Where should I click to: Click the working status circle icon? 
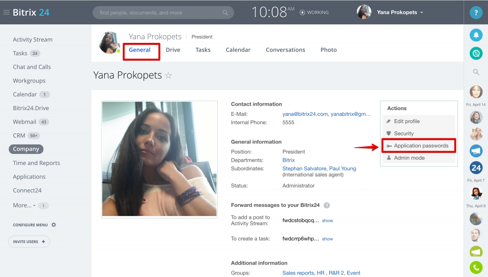(302, 12)
